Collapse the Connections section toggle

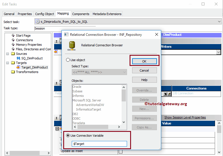point(56,83)
